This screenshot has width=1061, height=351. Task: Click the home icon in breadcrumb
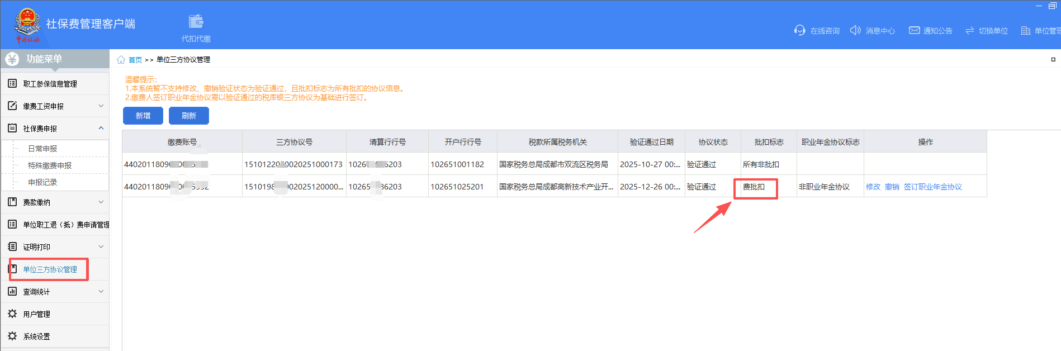click(x=121, y=60)
